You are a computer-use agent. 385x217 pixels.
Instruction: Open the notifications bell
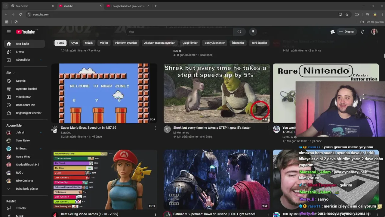[363, 32]
